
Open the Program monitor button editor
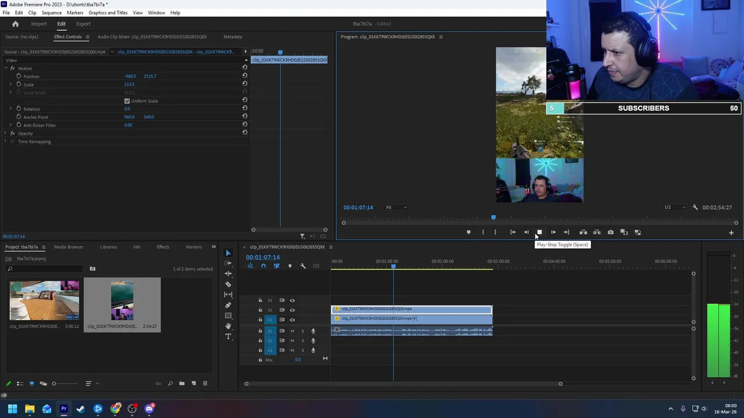(731, 233)
